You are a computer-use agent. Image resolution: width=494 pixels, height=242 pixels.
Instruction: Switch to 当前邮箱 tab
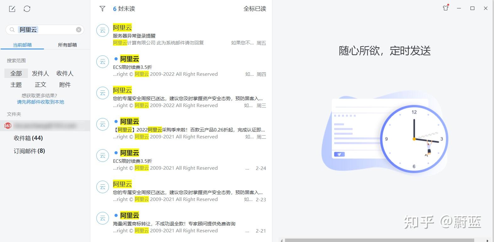coord(22,45)
